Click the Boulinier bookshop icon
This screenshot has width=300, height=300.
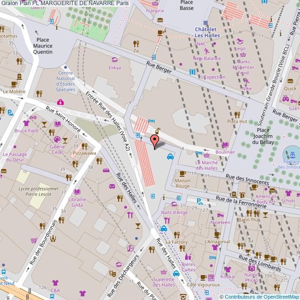click(x=225, y=145)
